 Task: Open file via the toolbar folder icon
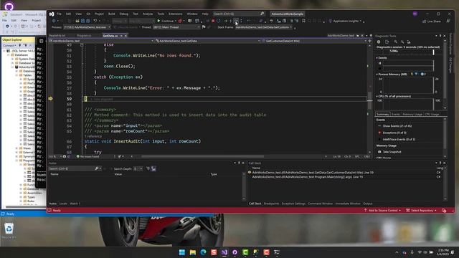[77, 21]
